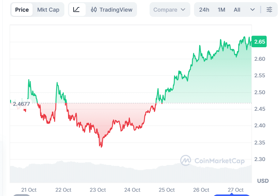278x196 pixels.
Task: Click the 25 Oct date label
Action: coord(166,190)
